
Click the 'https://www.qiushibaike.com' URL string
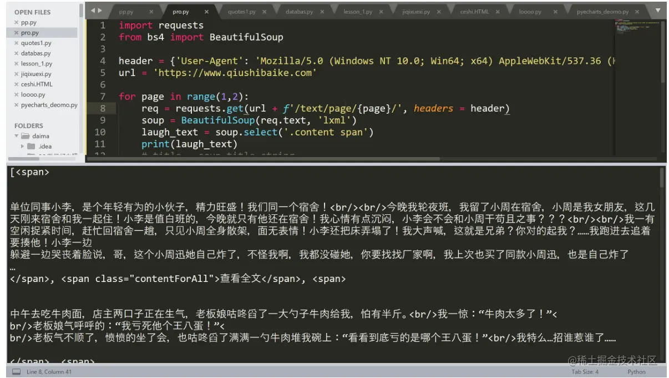point(235,73)
